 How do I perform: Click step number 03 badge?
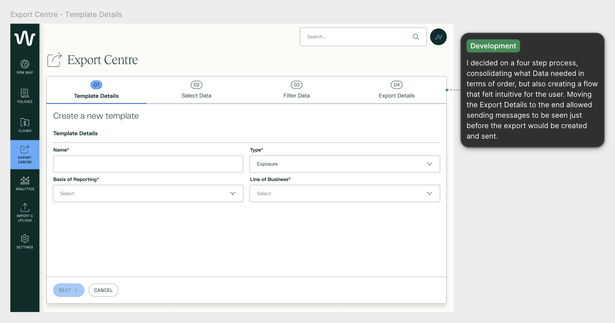click(x=296, y=85)
